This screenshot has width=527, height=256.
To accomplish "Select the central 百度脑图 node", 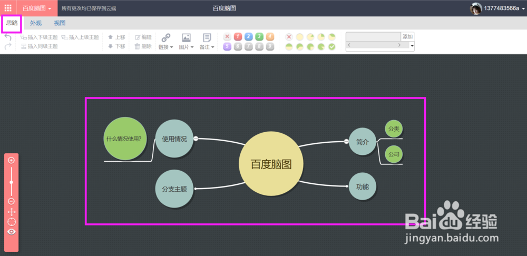I will pyautogui.click(x=271, y=164).
